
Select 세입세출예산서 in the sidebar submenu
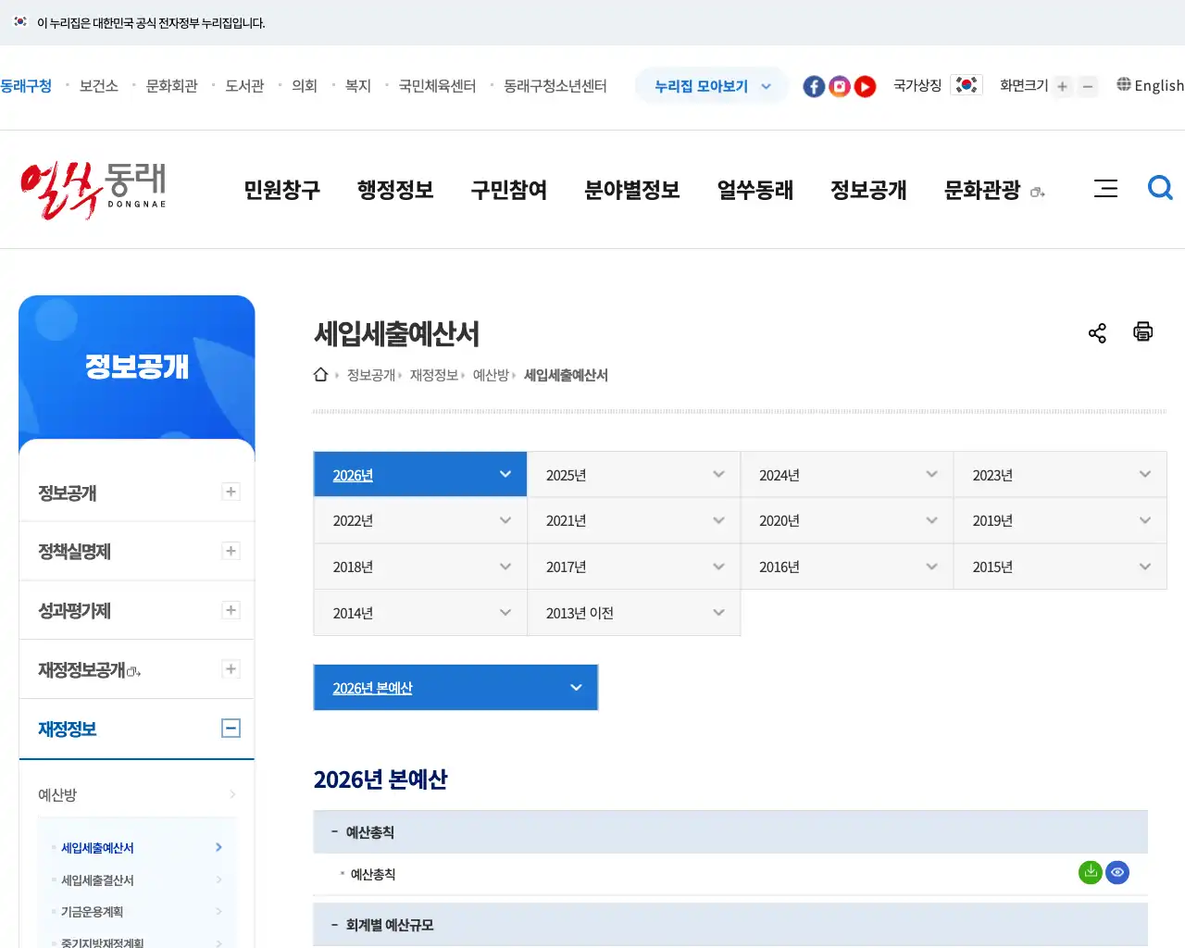coord(97,848)
